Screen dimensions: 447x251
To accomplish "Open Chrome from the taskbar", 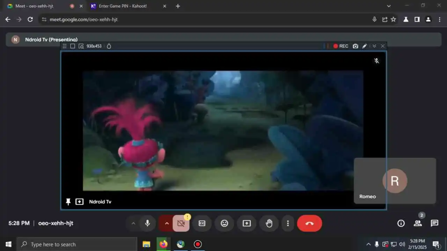I will tap(181, 244).
